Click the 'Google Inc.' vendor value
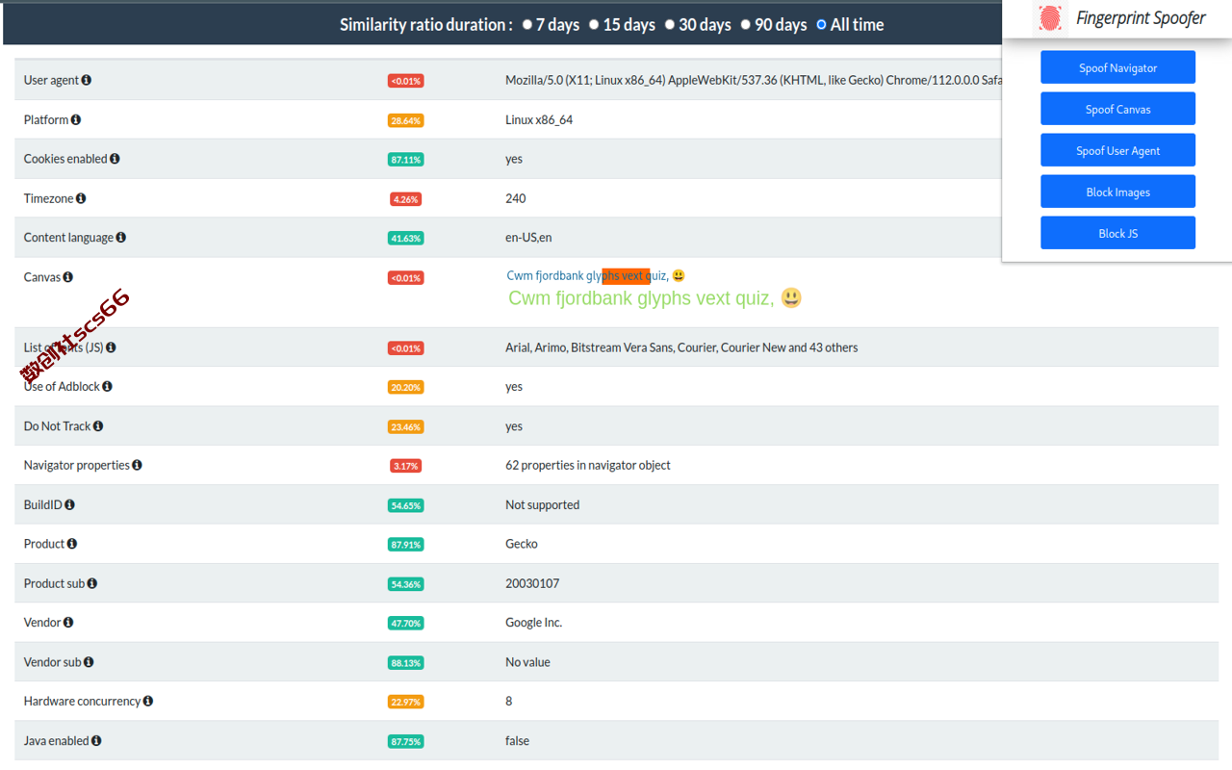This screenshot has height=770, width=1232. [x=534, y=623]
